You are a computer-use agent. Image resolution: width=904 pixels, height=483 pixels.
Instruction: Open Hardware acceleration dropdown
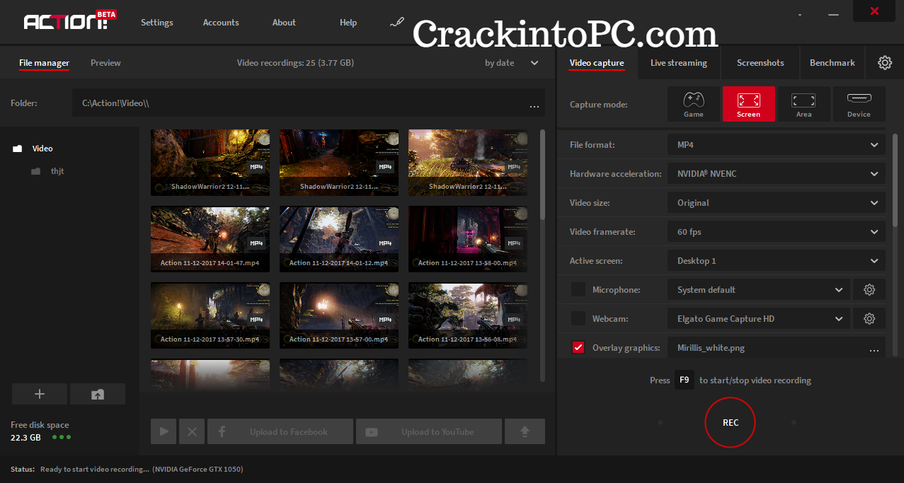coord(777,173)
